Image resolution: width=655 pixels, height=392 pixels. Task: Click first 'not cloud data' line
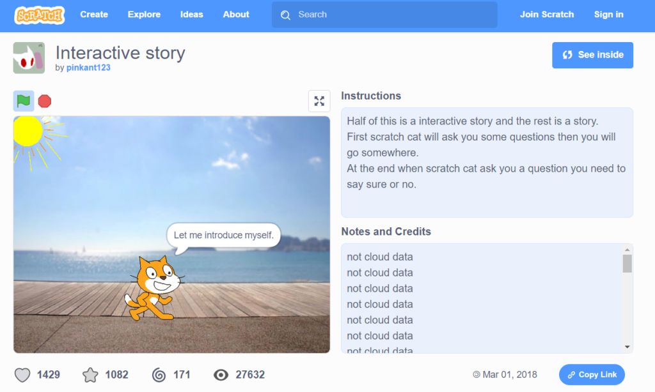coord(380,257)
